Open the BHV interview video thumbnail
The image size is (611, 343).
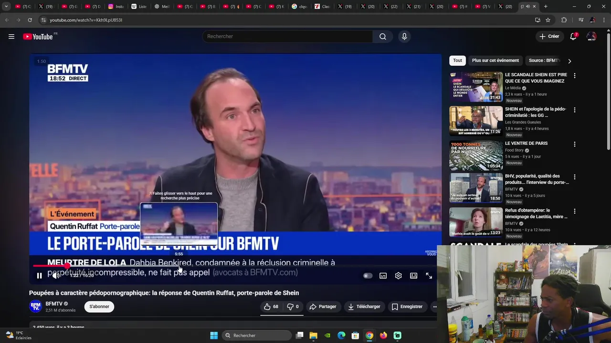[x=476, y=188]
